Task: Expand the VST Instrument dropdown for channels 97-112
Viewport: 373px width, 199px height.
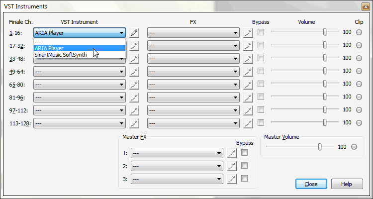Action: click(121, 110)
